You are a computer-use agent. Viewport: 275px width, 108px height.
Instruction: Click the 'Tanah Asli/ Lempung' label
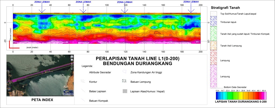click(231, 46)
